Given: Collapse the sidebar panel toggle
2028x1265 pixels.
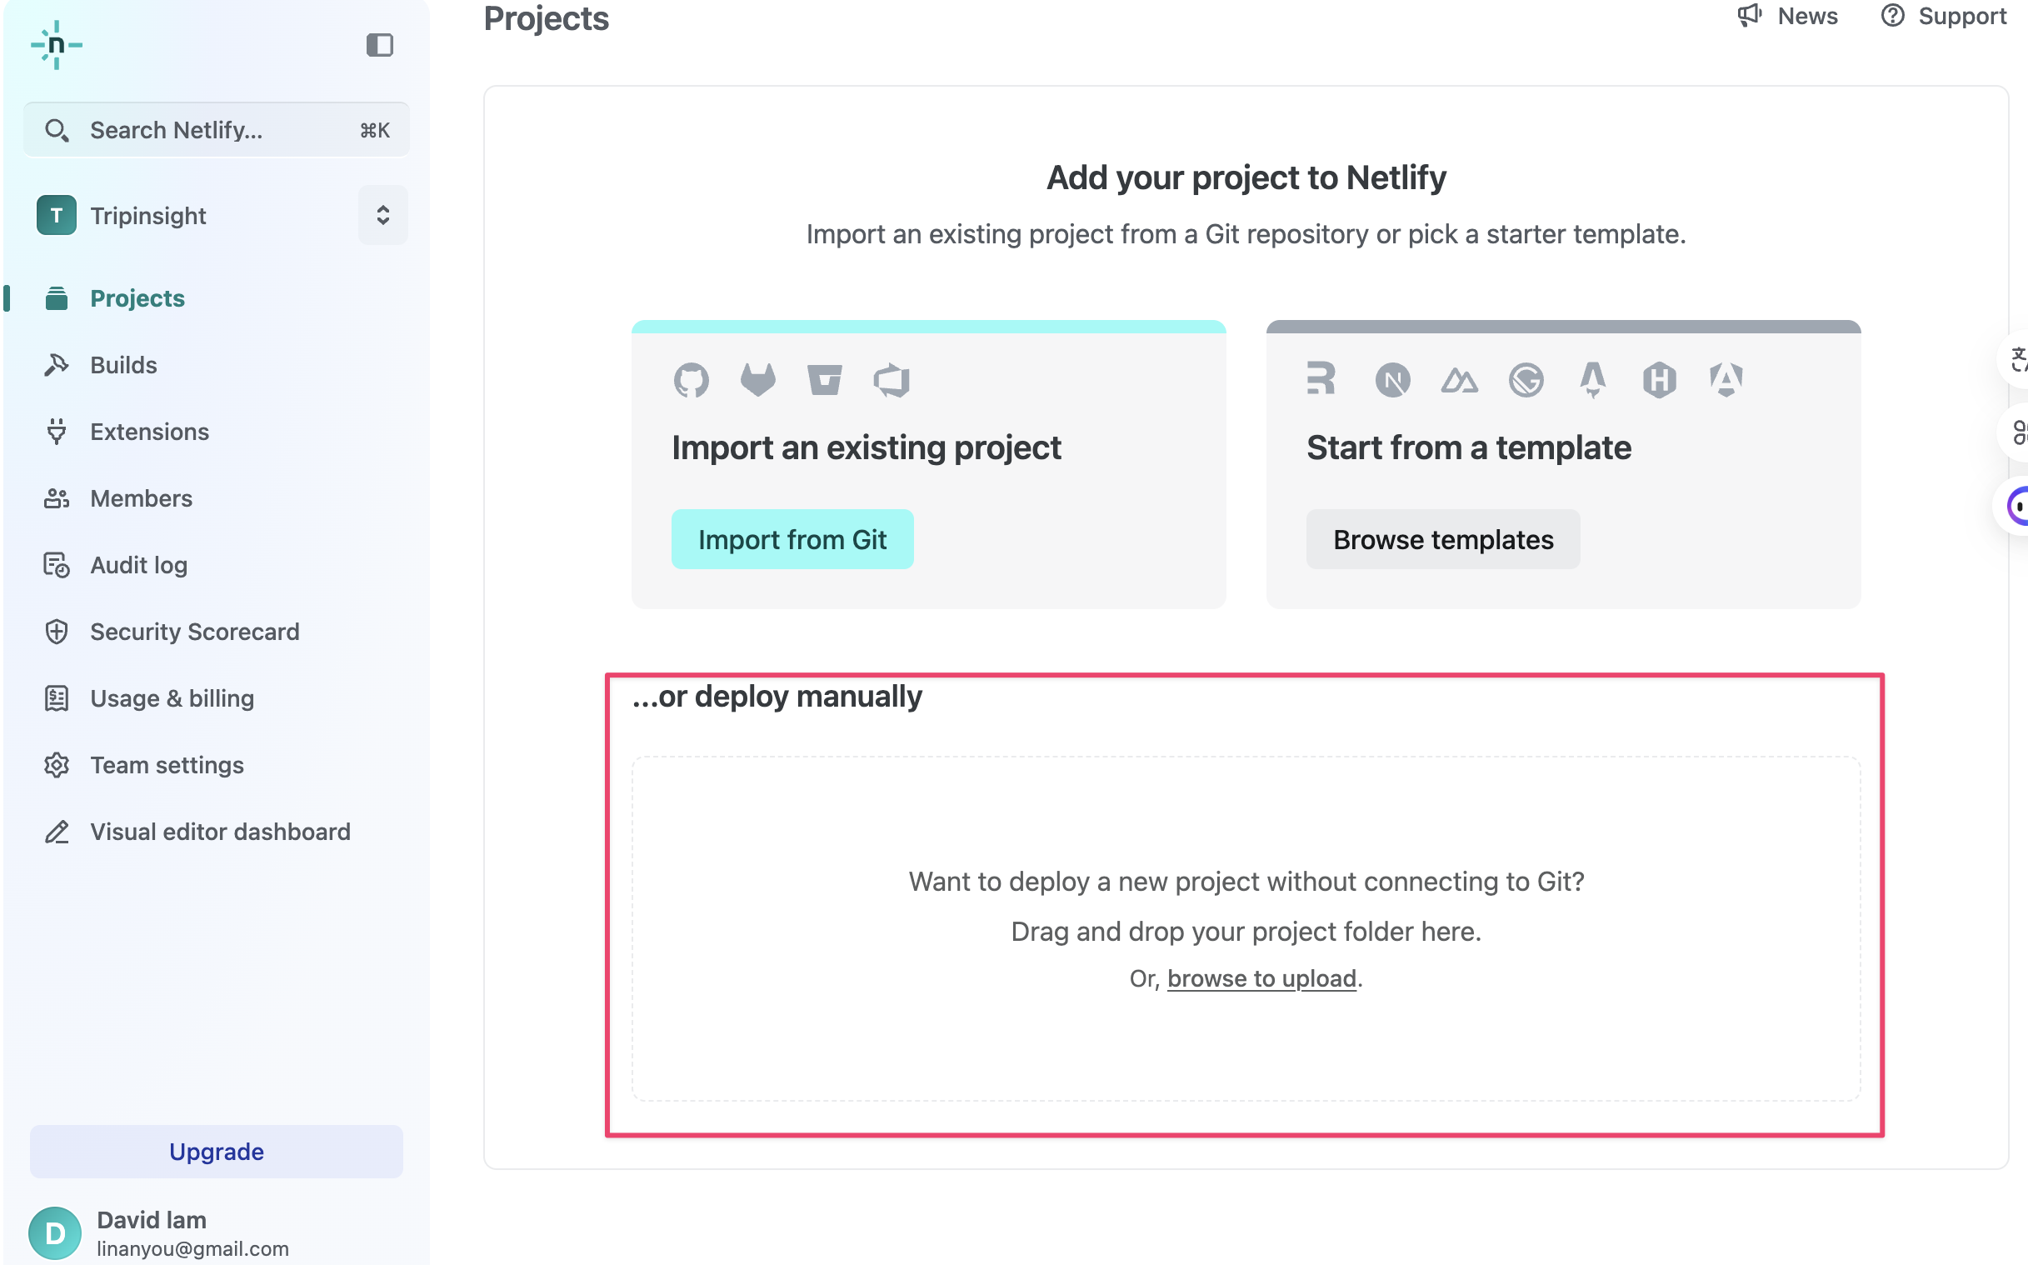Looking at the screenshot, I should click(x=380, y=45).
